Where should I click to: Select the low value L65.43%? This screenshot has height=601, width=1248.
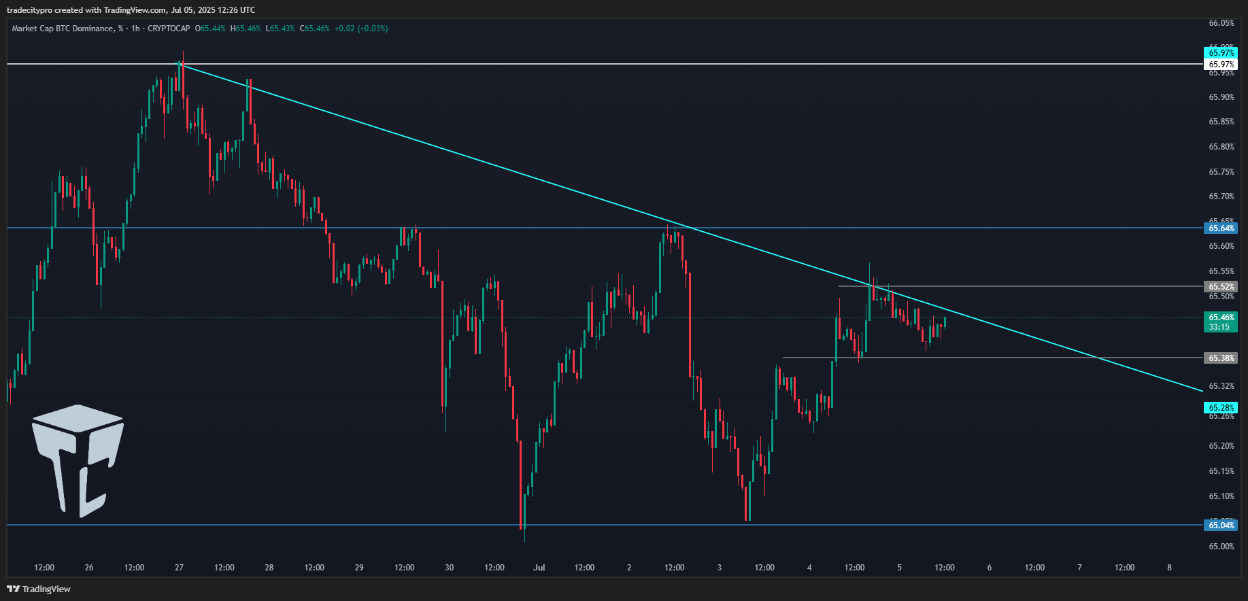click(x=280, y=29)
